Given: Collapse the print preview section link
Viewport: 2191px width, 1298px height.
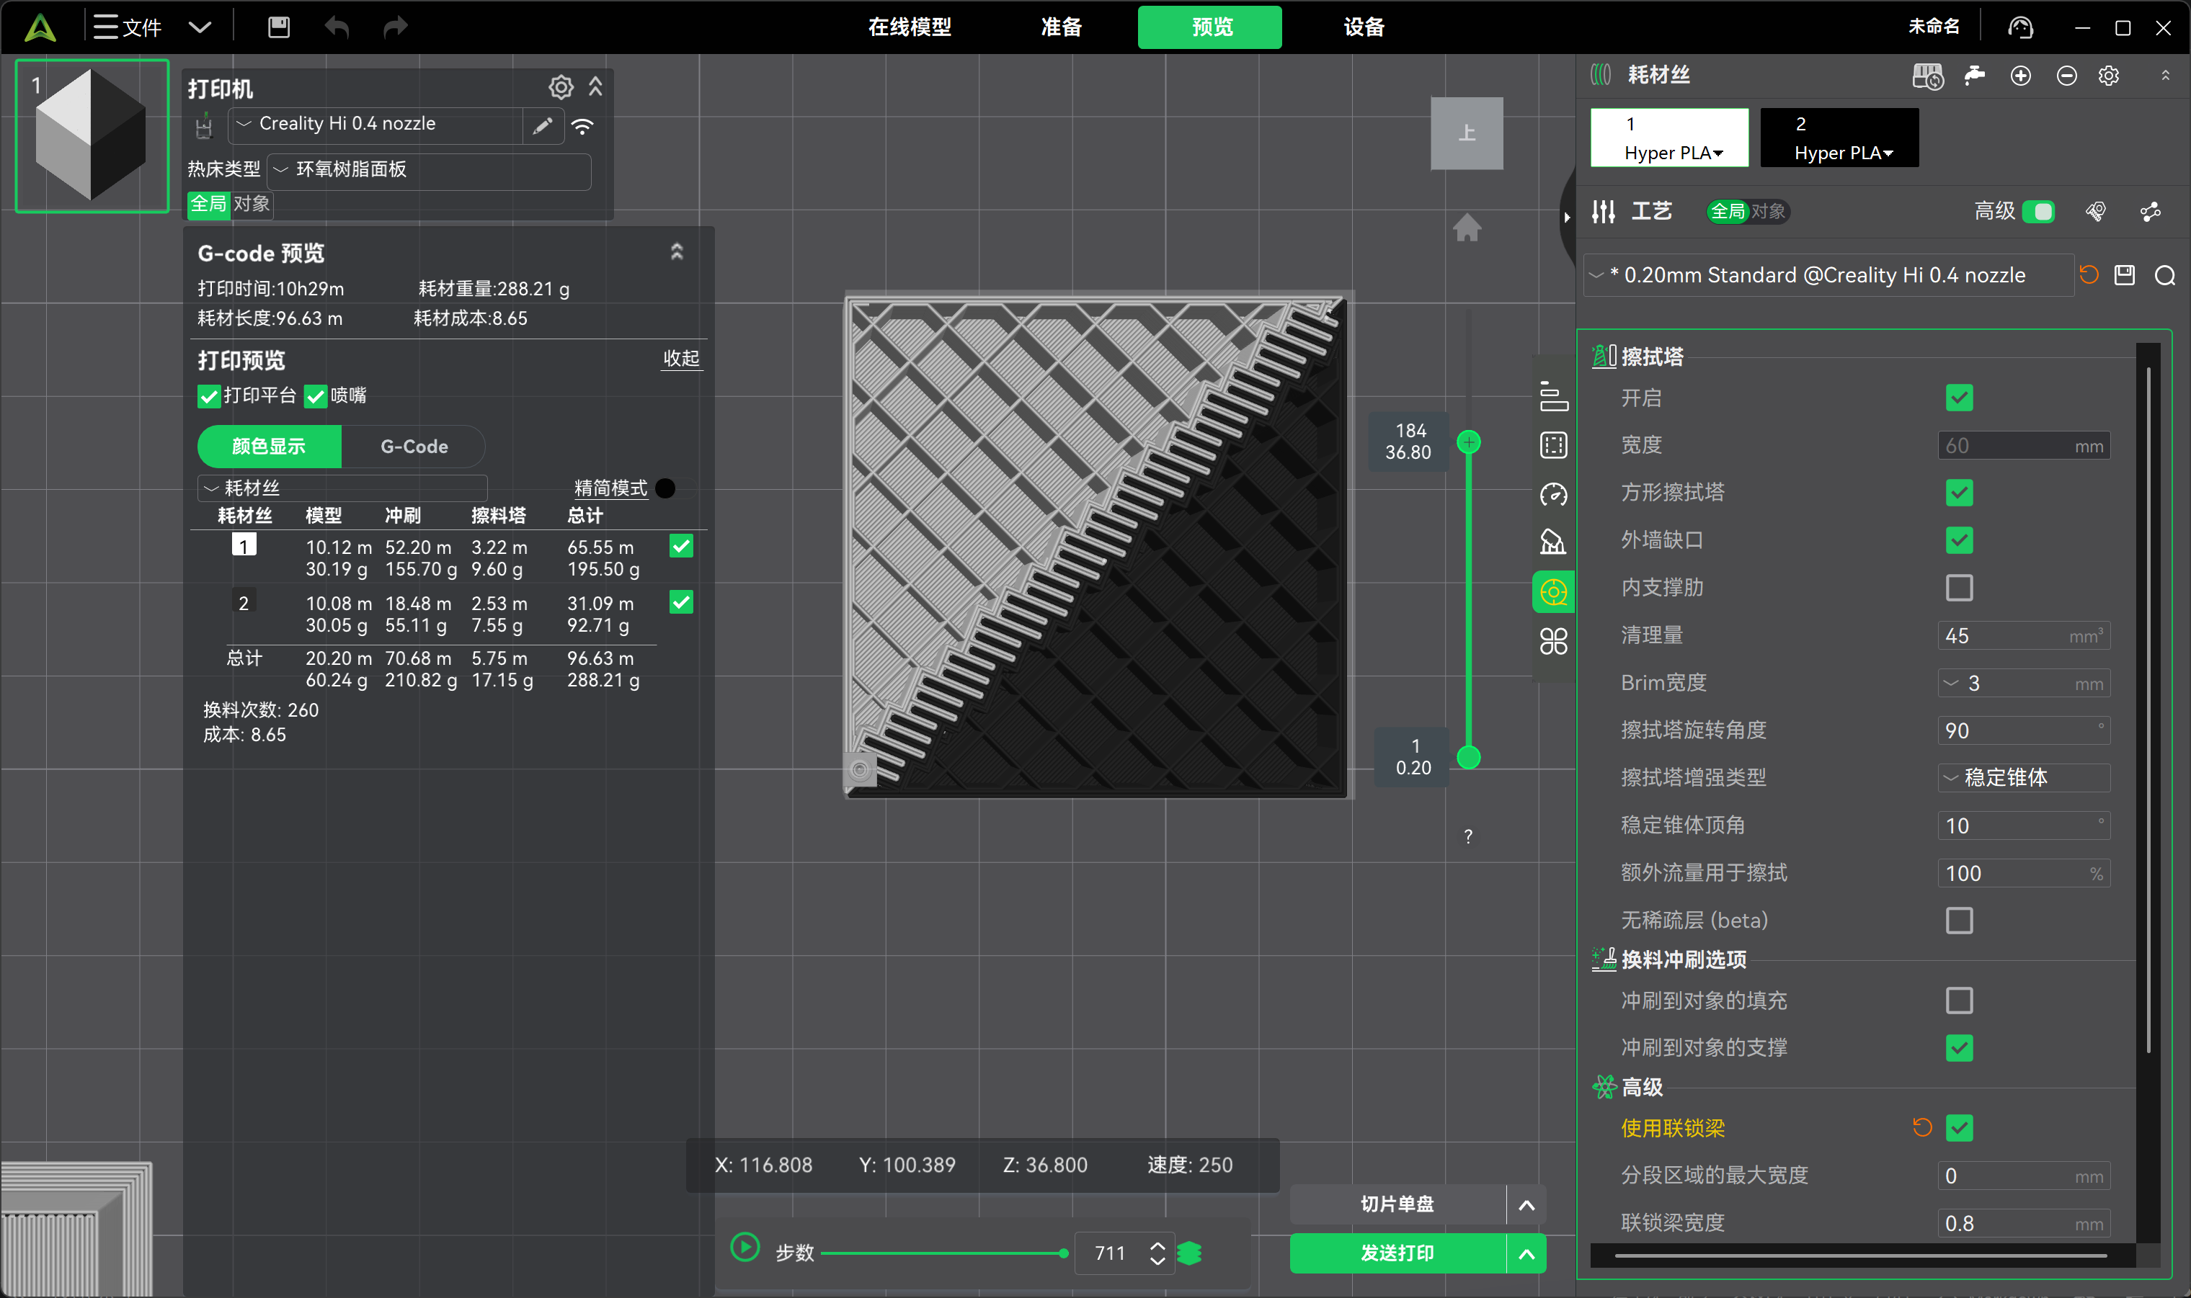Looking at the screenshot, I should coord(682,359).
